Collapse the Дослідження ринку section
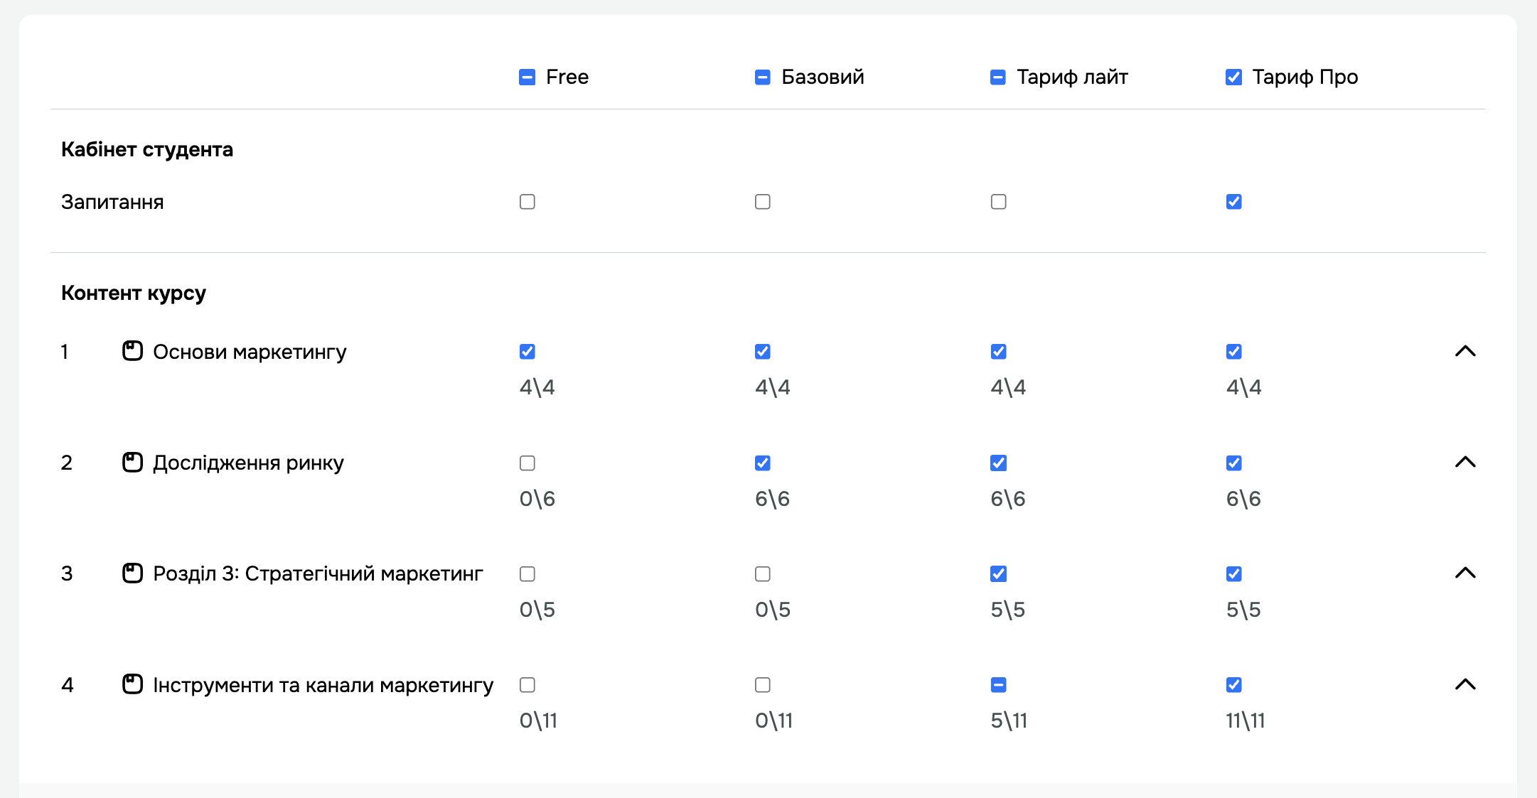The width and height of the screenshot is (1537, 798). 1465,463
